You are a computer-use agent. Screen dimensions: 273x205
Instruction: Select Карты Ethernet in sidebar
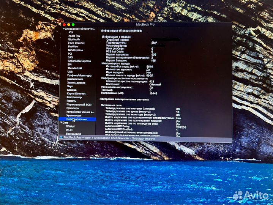[76, 94]
